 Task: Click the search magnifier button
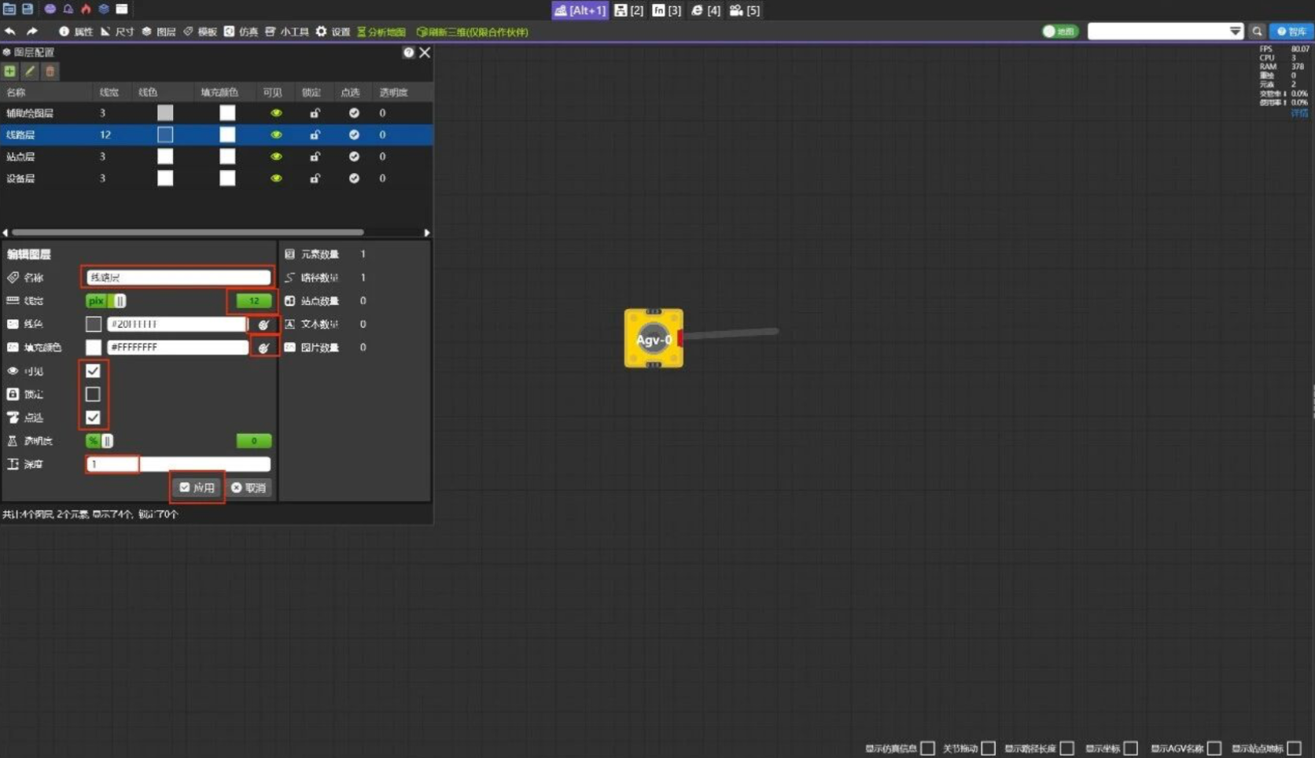[x=1257, y=31]
